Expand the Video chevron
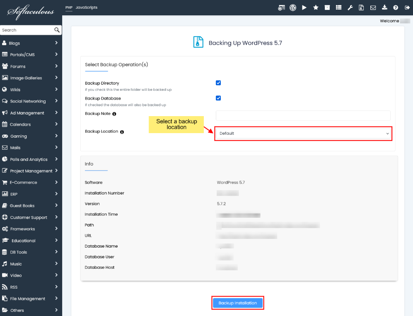 (56, 275)
